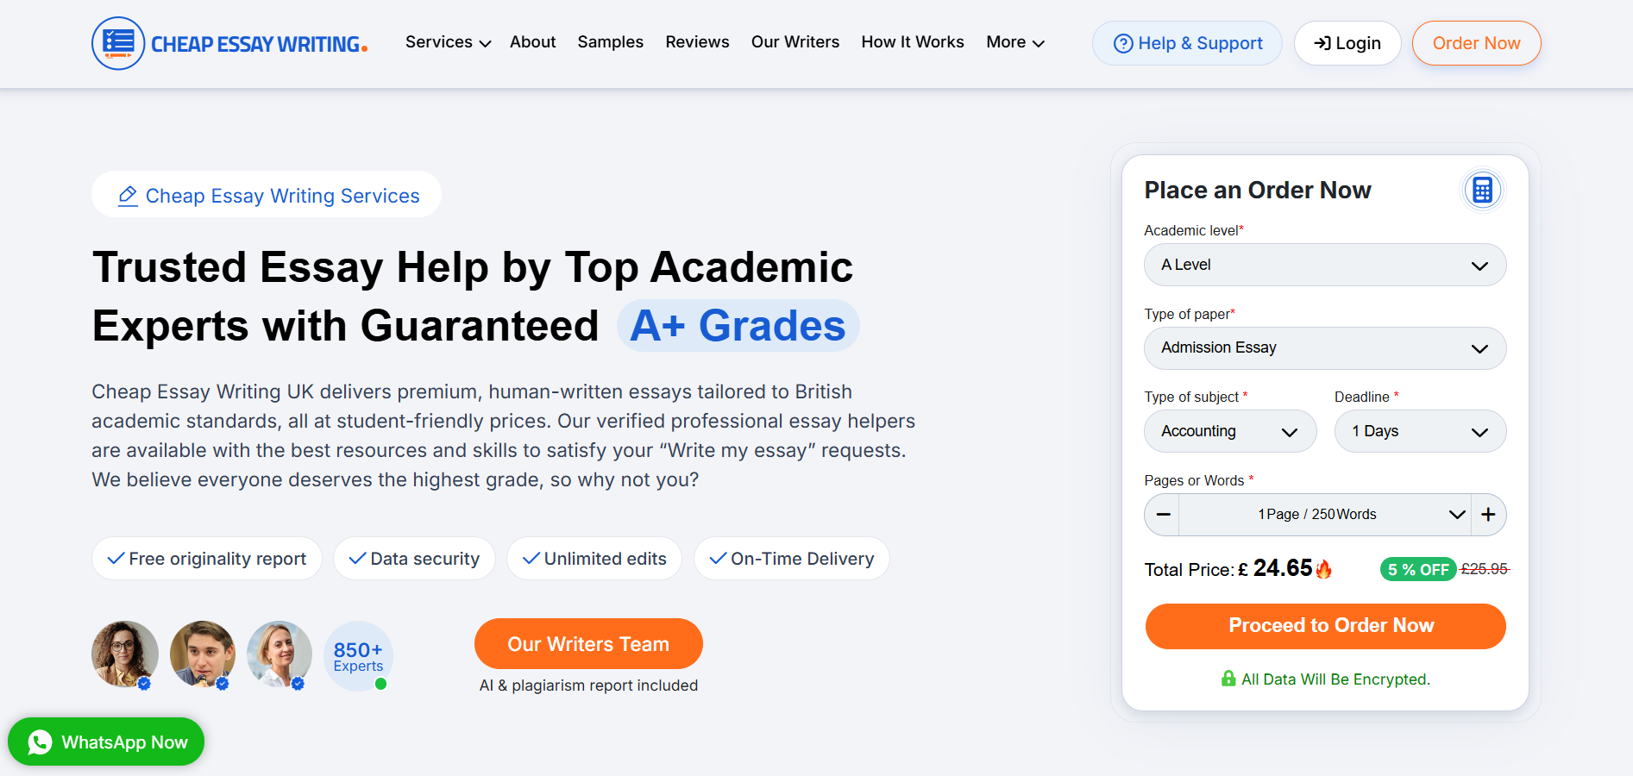Click the login arrow icon beside Login
The height and width of the screenshot is (776, 1633).
click(1321, 42)
